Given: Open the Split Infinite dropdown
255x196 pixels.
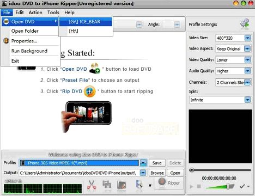Looking at the screenshot, I should (247, 100).
